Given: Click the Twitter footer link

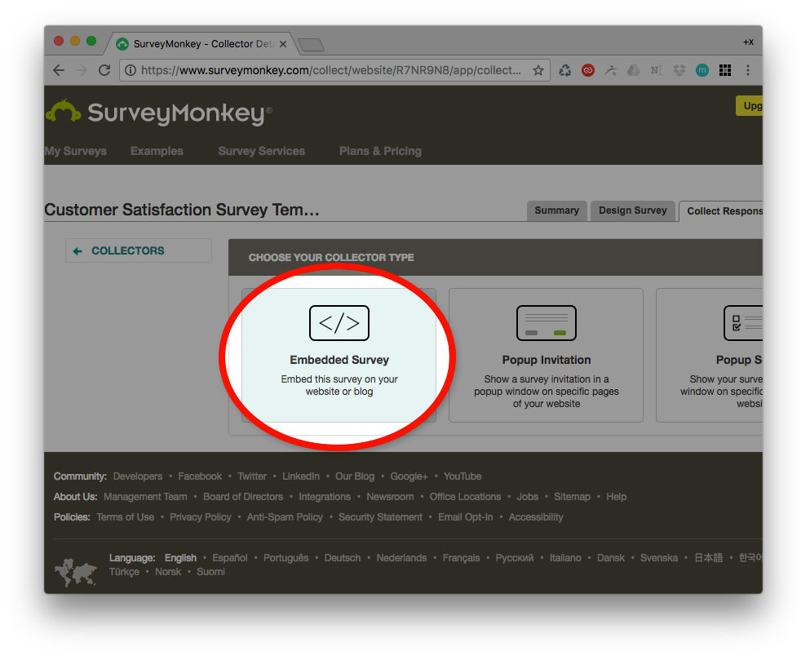Looking at the screenshot, I should click(252, 476).
